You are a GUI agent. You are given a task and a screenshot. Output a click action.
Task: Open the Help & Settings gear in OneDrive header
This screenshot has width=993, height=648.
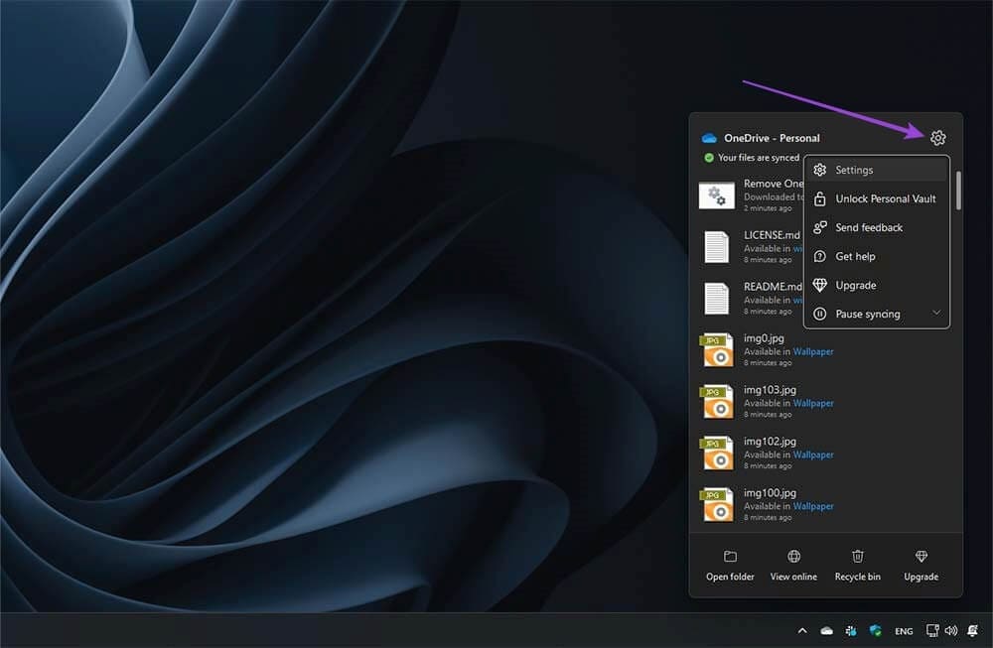coord(938,137)
